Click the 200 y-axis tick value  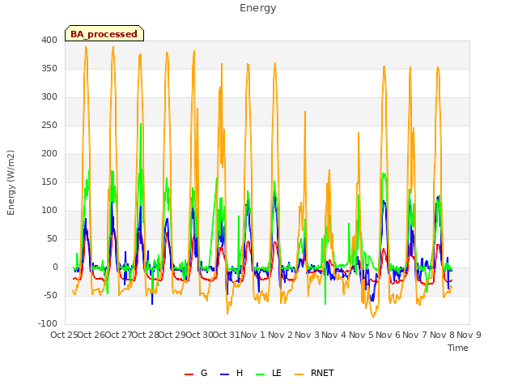coord(49,153)
